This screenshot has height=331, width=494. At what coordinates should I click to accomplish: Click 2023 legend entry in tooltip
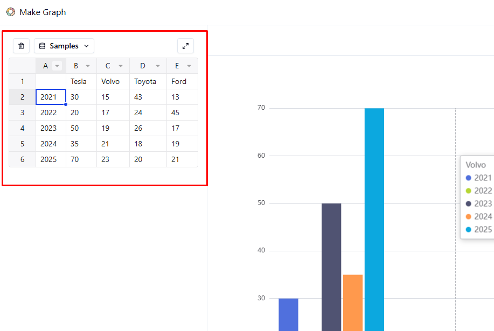click(x=479, y=203)
